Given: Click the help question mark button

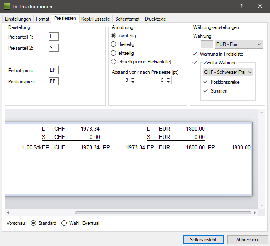Looking at the screenshot, I should pos(241,6).
